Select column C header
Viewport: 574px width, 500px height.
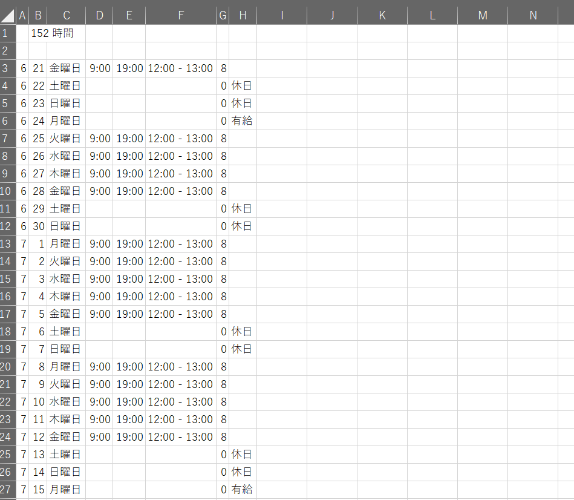67,15
